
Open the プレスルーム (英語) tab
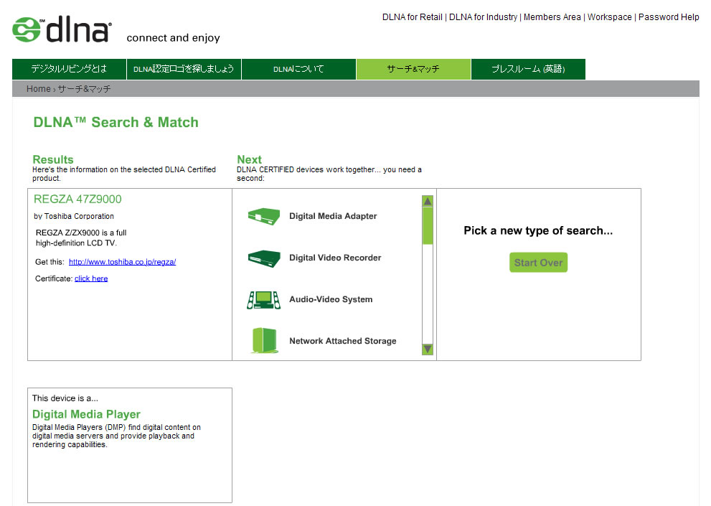pyautogui.click(x=528, y=69)
